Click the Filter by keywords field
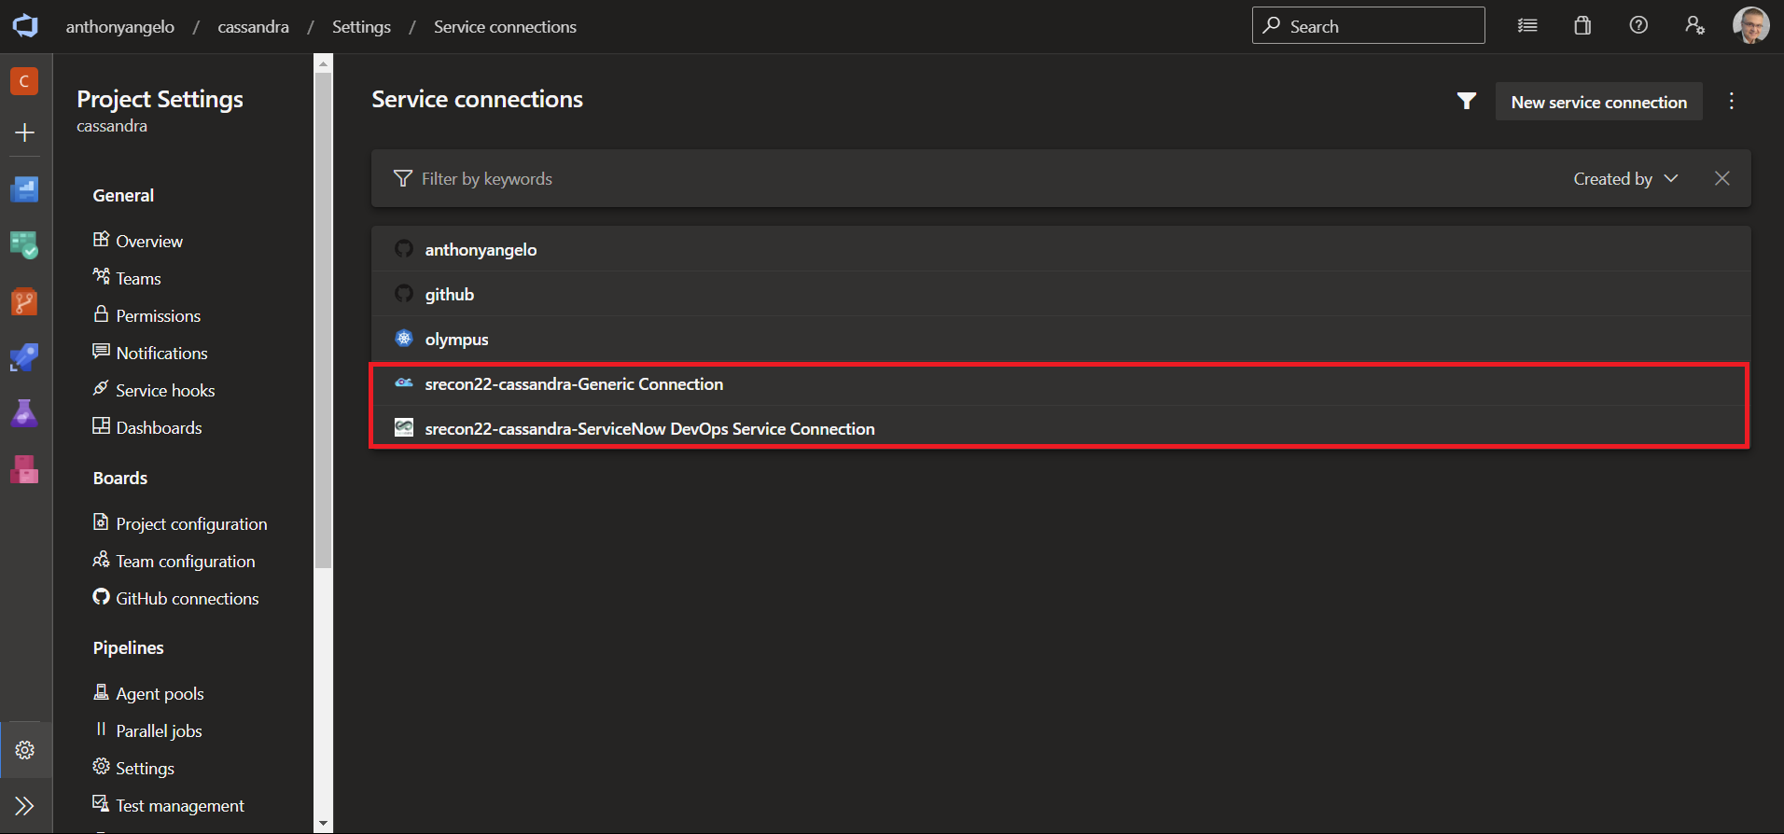 pyautogui.click(x=970, y=178)
